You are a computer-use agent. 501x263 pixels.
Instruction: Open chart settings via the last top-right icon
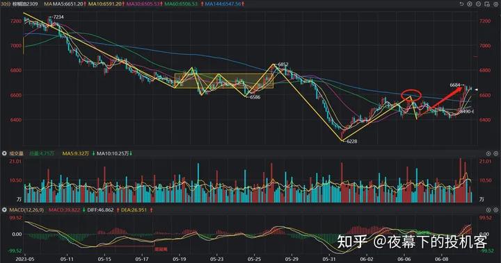(495, 4)
